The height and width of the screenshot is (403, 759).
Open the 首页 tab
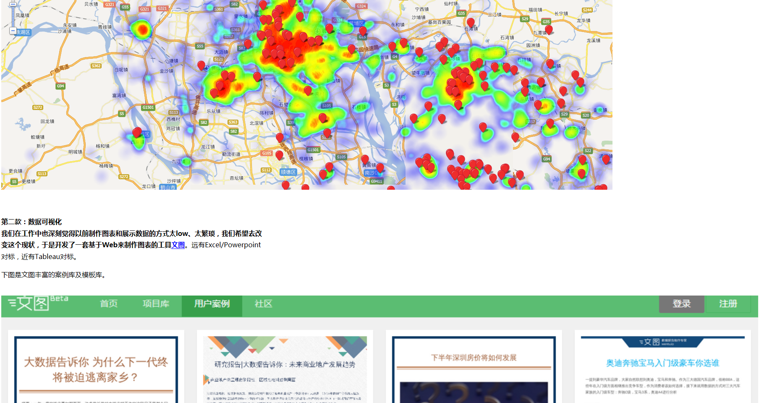tap(109, 304)
